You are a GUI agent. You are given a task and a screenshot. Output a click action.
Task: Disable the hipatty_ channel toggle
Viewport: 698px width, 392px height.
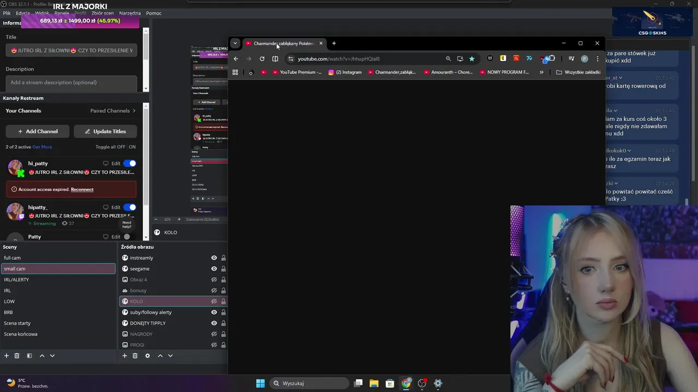130,207
